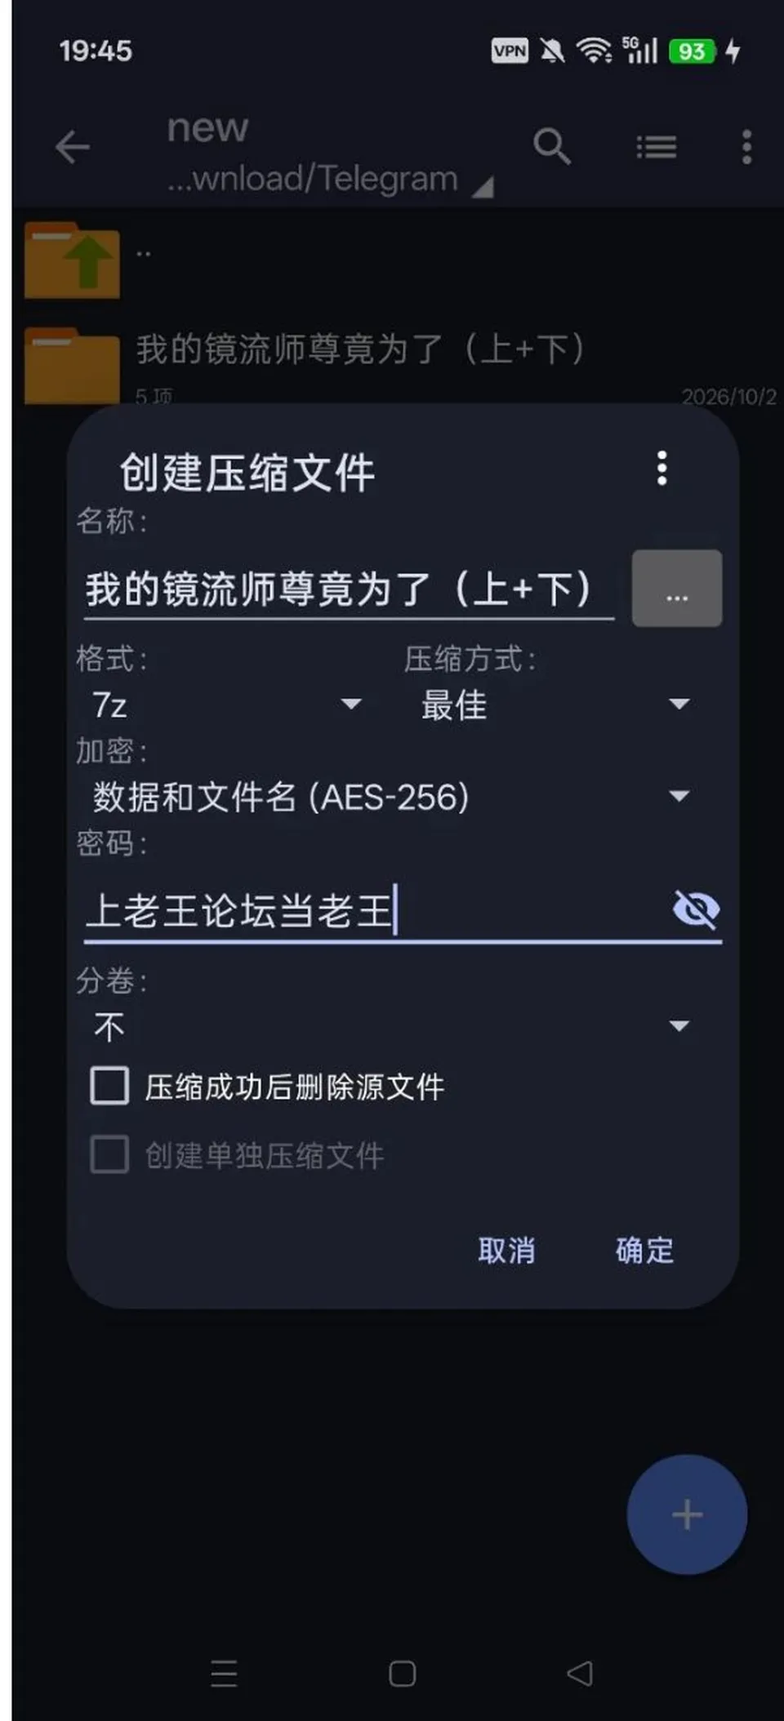Open the parent folder up-arrow icon
This screenshot has height=1721, width=784.
[72, 260]
